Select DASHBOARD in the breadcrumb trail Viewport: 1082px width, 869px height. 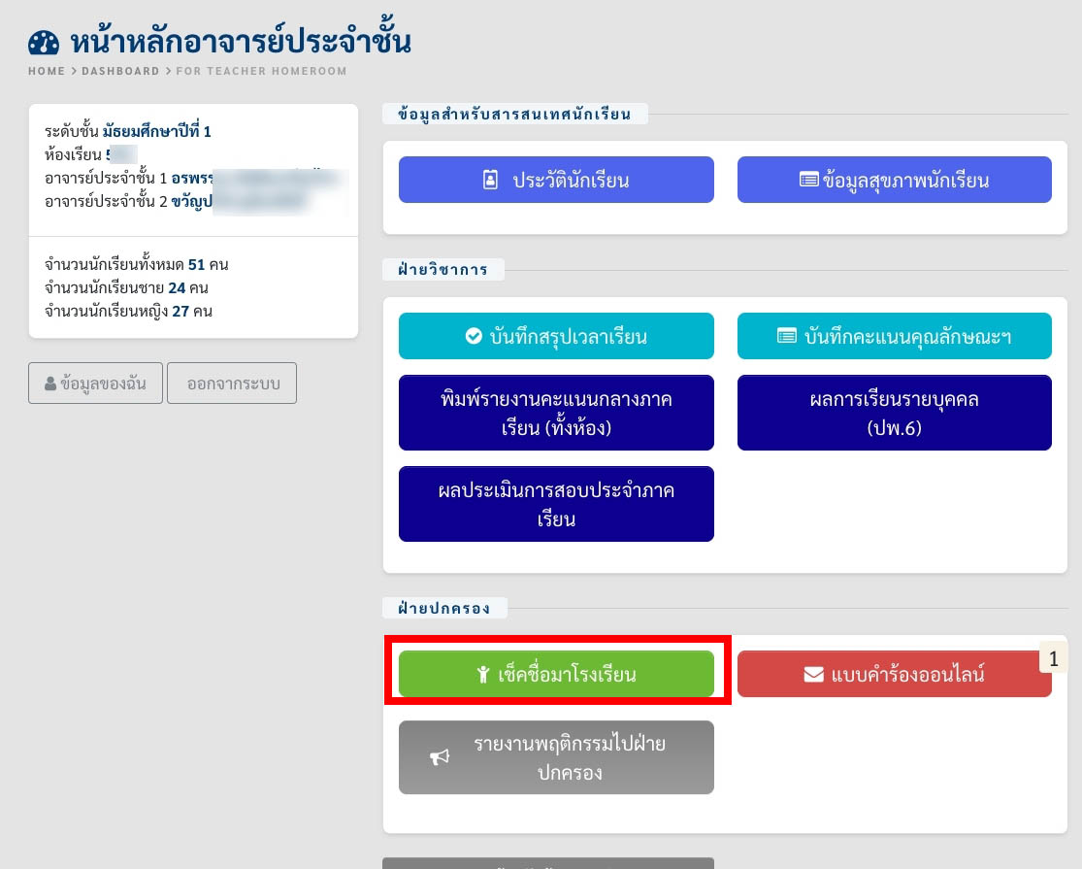tap(120, 71)
